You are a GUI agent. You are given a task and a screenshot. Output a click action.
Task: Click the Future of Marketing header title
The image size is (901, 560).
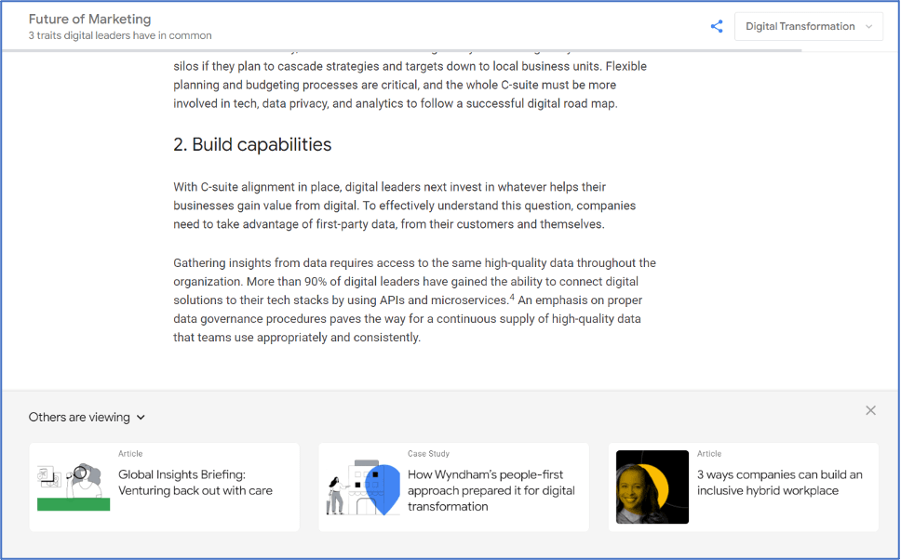[x=89, y=19]
